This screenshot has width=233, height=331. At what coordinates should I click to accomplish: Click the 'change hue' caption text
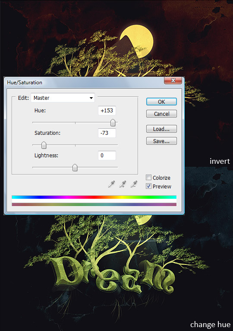(210, 325)
